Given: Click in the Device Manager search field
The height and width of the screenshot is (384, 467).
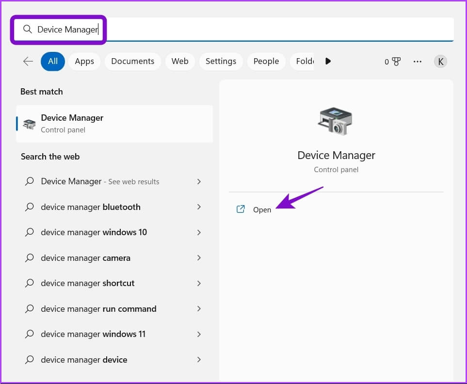Looking at the screenshot, I should click(272, 30).
